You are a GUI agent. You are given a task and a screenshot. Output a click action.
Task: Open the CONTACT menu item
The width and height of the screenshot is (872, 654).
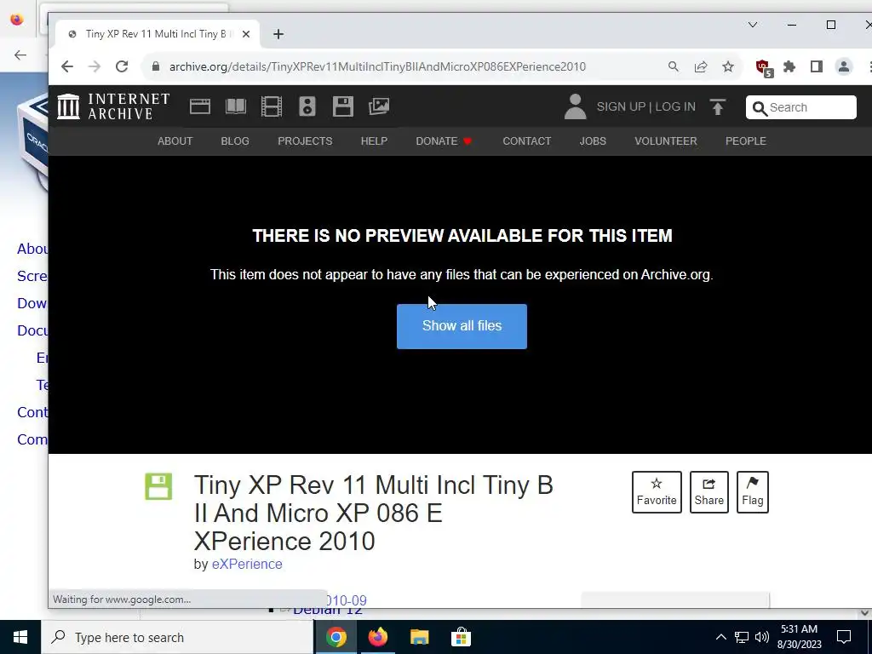tap(526, 141)
